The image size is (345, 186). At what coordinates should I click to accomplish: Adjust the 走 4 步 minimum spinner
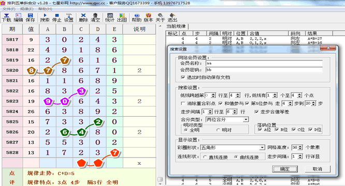[x=291, y=103]
